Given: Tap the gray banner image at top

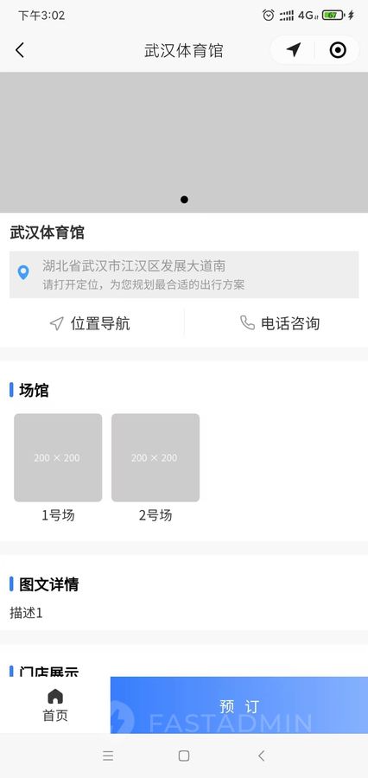Looking at the screenshot, I should 184,143.
